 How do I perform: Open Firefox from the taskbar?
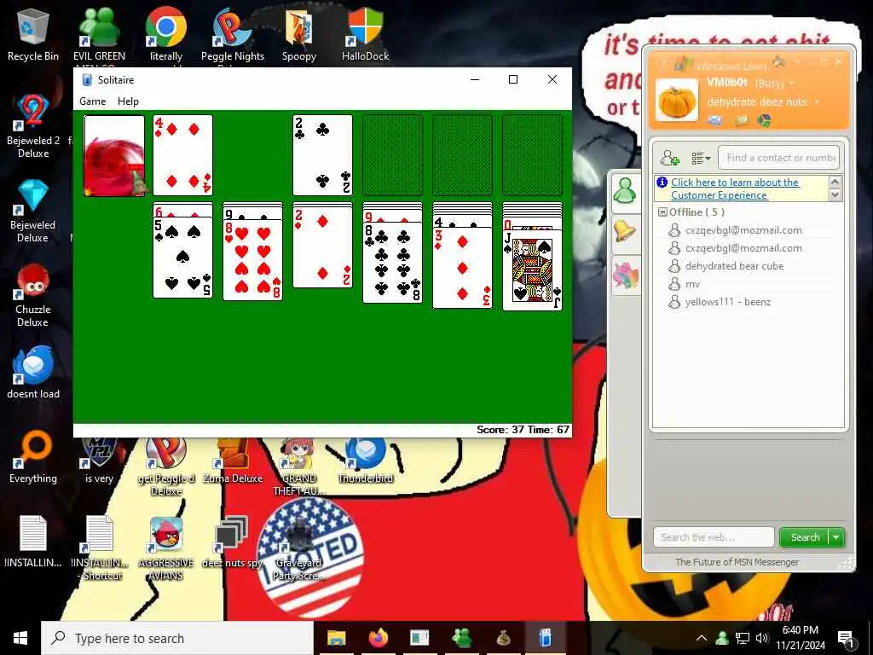pos(378,638)
